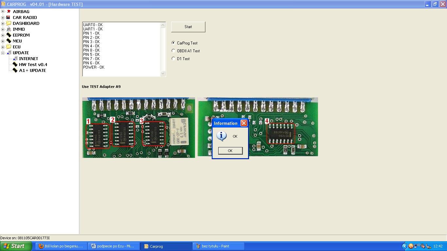Viewport: 447px width, 251px height.
Task: Select the 'UART1 - OK' result line
Action: click(x=93, y=29)
